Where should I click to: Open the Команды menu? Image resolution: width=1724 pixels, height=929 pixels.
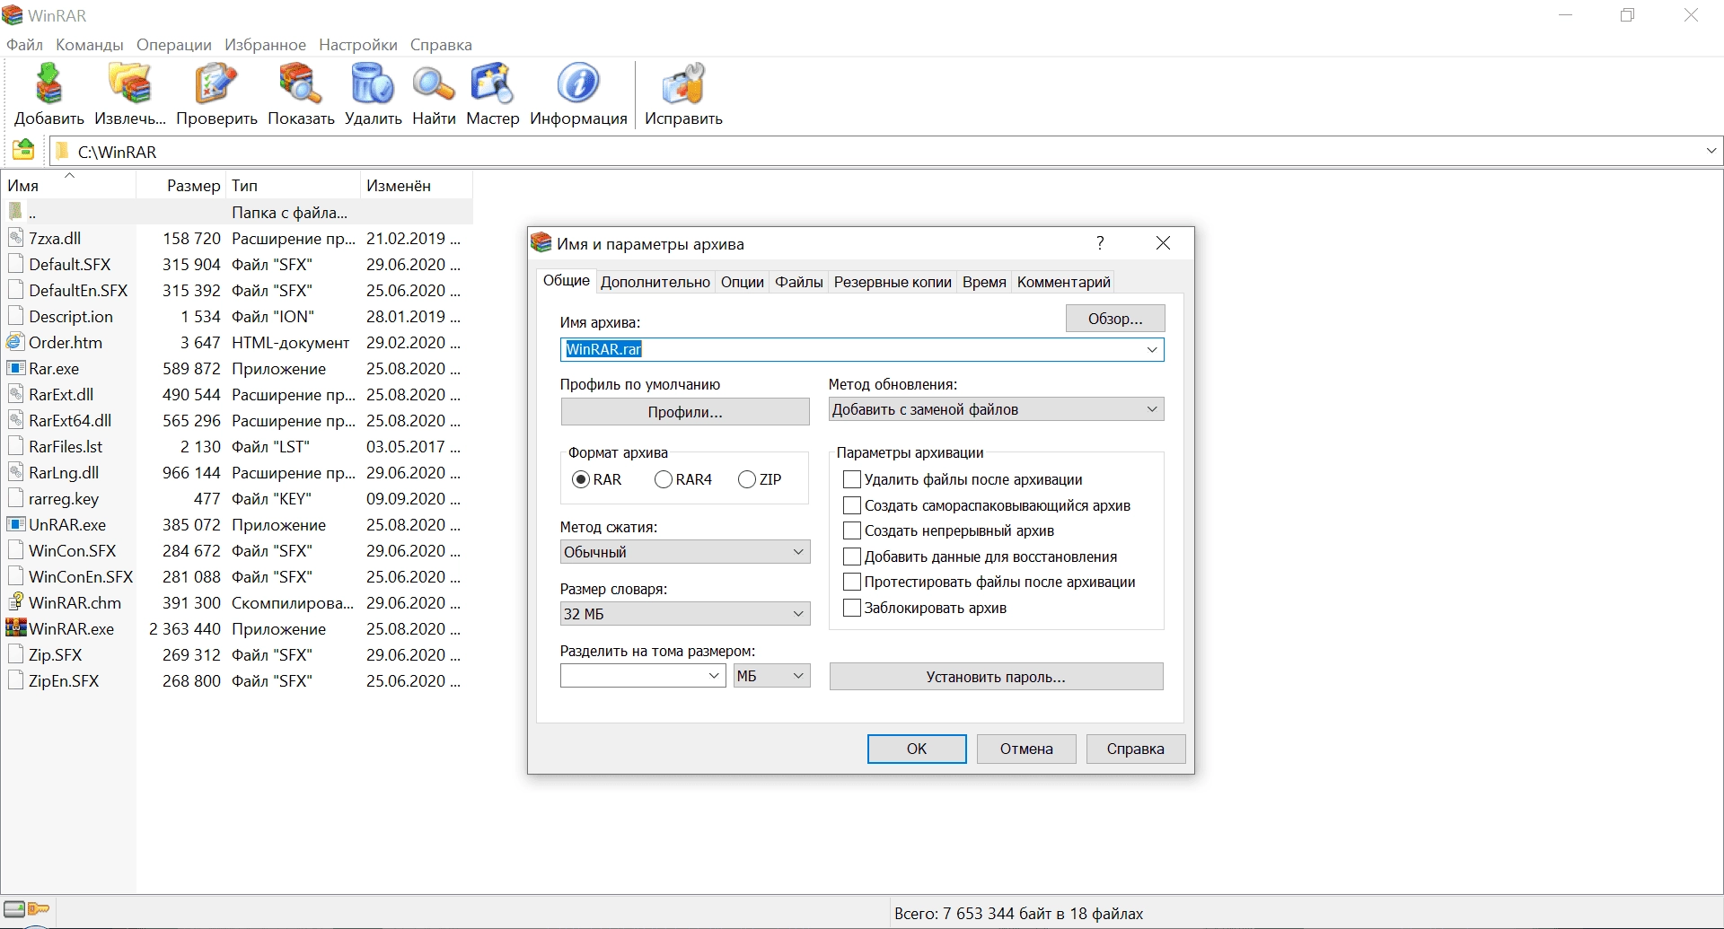pos(90,44)
